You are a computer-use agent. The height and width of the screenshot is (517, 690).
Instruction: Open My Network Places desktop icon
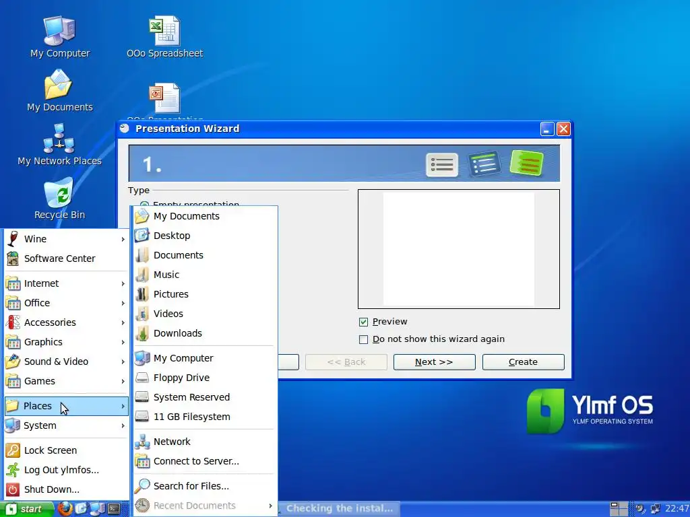59,145
